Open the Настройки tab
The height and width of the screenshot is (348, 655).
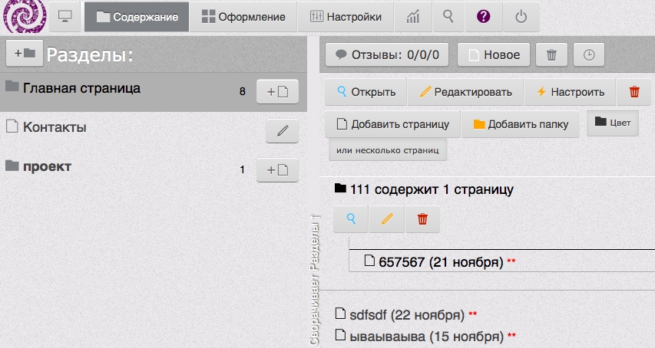(x=346, y=16)
